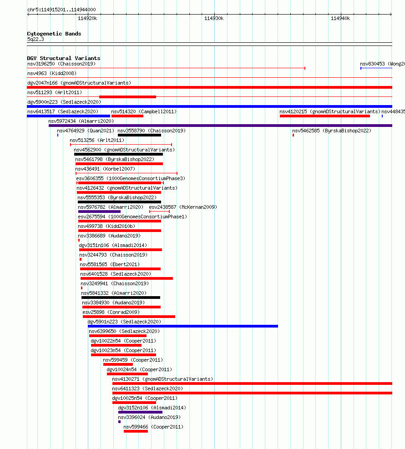Click the 114940k ruler position
This screenshot has height=449, width=405.
click(340, 18)
